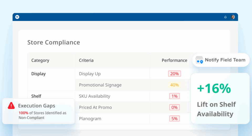The image size is (252, 136).
Task: Click the 5% Planogram badge
Action: pos(174,118)
